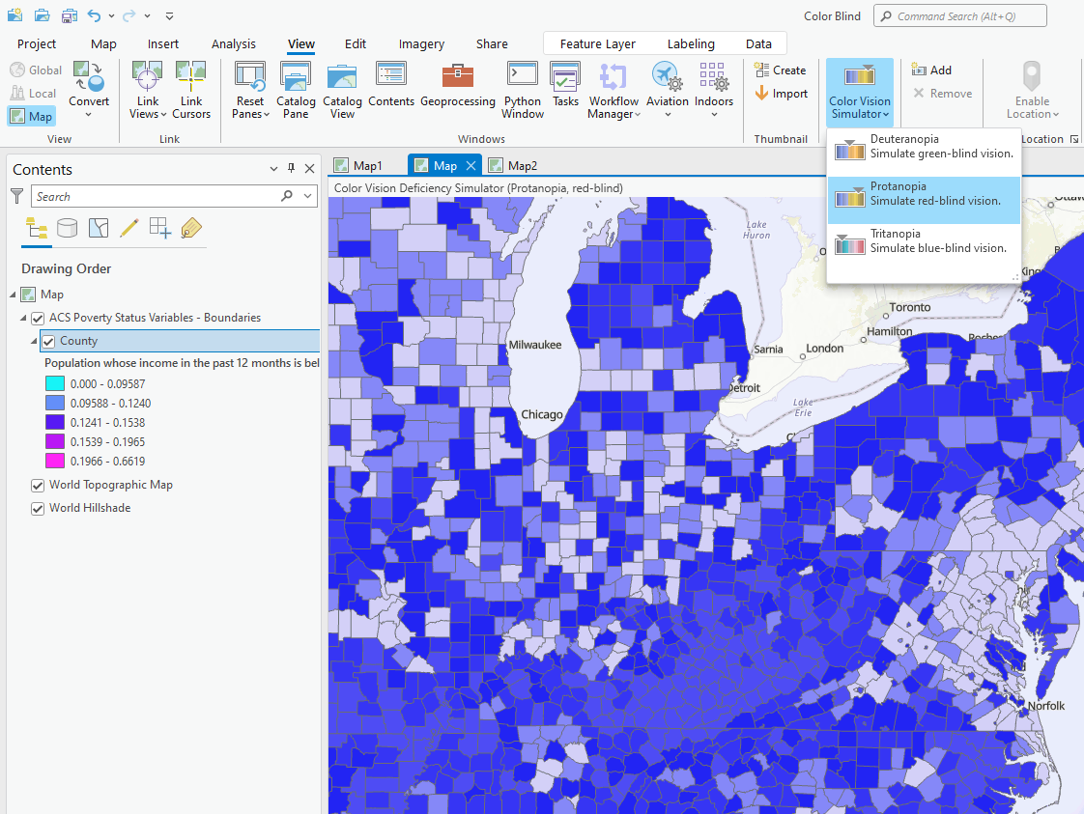Screen dimensions: 1084x814
Task: Open the Tasks pane
Action: [x=565, y=85]
